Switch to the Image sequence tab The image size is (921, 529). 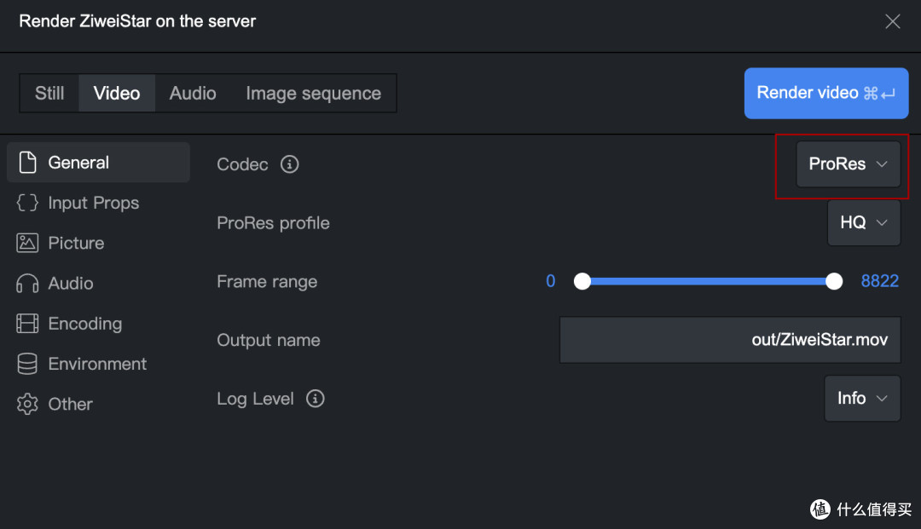click(x=314, y=93)
